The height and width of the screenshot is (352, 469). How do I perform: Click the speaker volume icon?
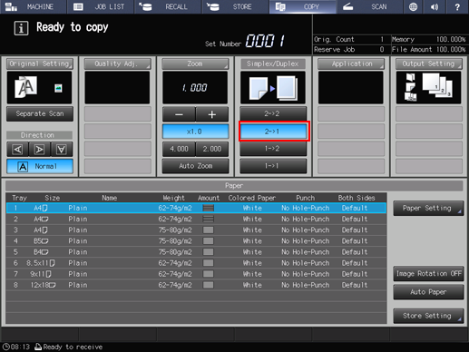click(435, 6)
